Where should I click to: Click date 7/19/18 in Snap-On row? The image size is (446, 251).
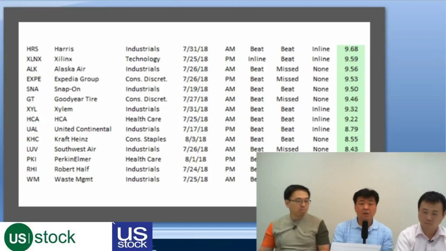pyautogui.click(x=195, y=89)
